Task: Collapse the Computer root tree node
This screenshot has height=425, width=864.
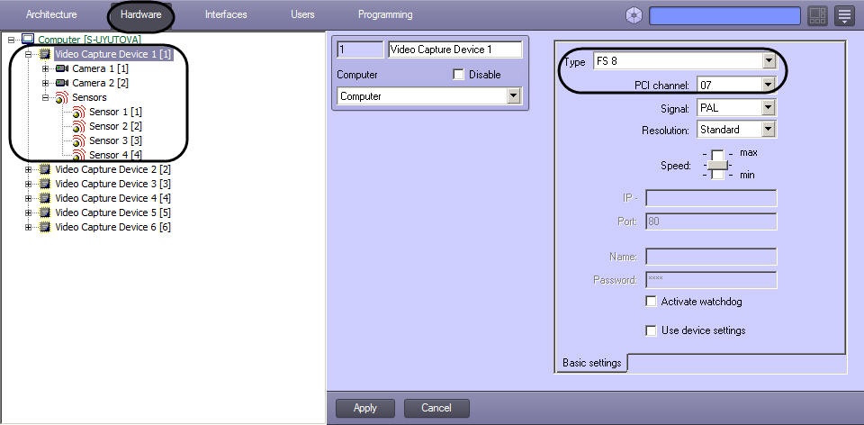Action: (11, 40)
